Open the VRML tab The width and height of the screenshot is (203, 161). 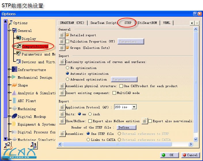click(167, 23)
